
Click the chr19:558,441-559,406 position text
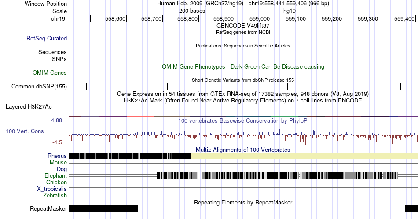pos(289,4)
